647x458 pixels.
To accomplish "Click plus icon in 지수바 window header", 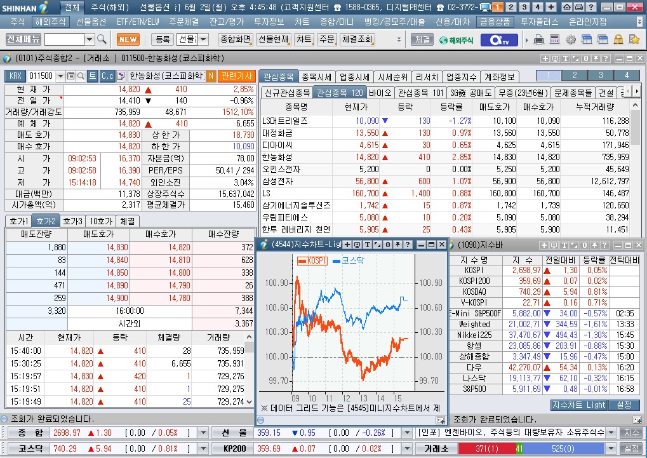I will click(544, 245).
